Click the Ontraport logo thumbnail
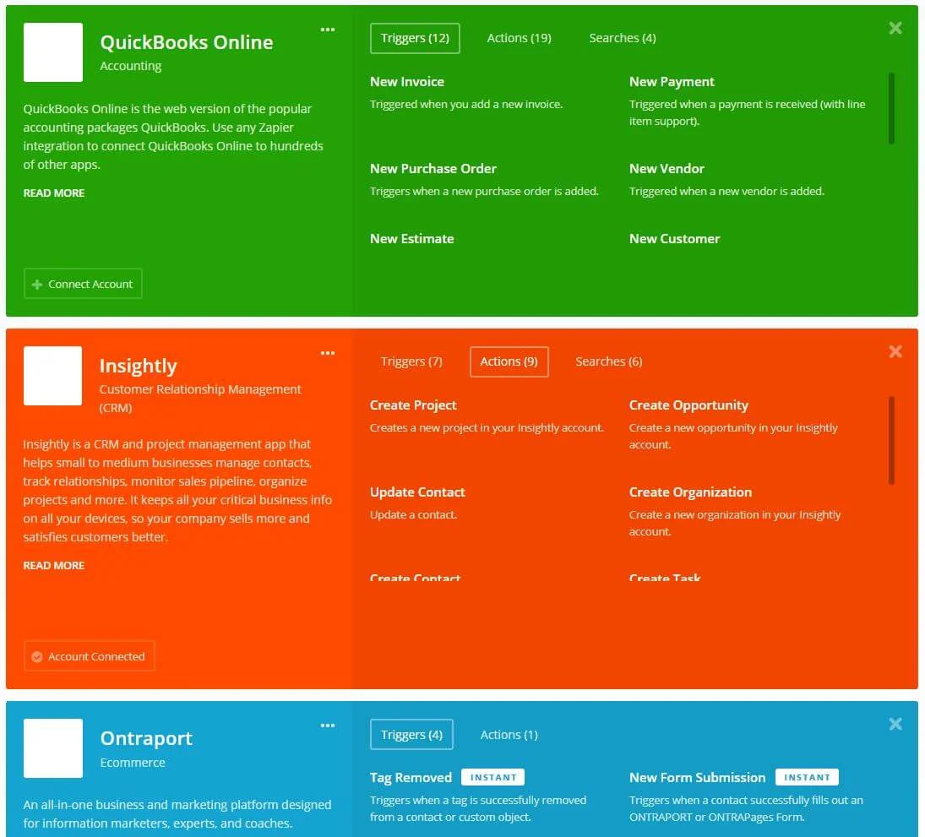The width and height of the screenshot is (925, 837). coord(53,748)
